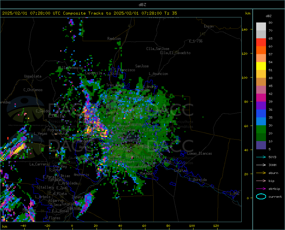Viewport: 285px width, 230px height.
Task: Select the 30 dBZ green swatch
Action: pyautogui.click(x=261, y=129)
